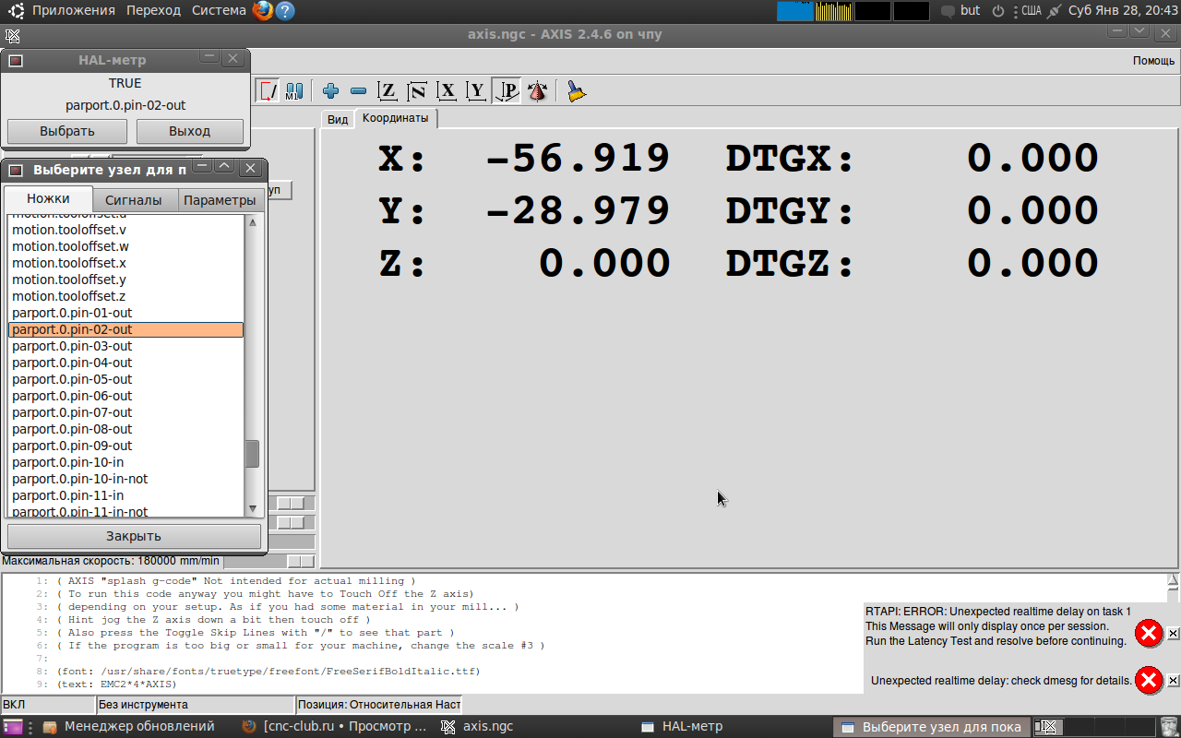
Task: Open the clock showing Суб Янв 28, 20:43
Action: click(x=1123, y=11)
